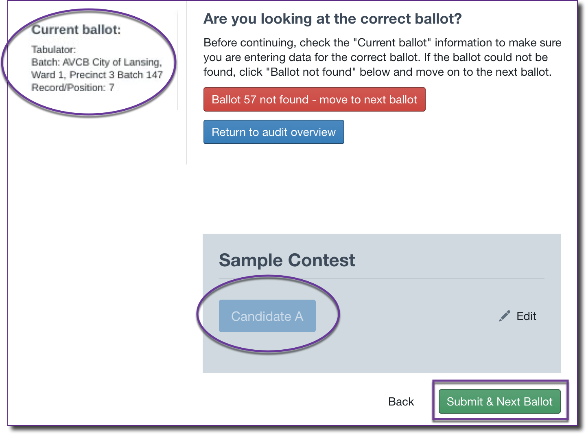Click Return to audit overview button

pyautogui.click(x=273, y=132)
